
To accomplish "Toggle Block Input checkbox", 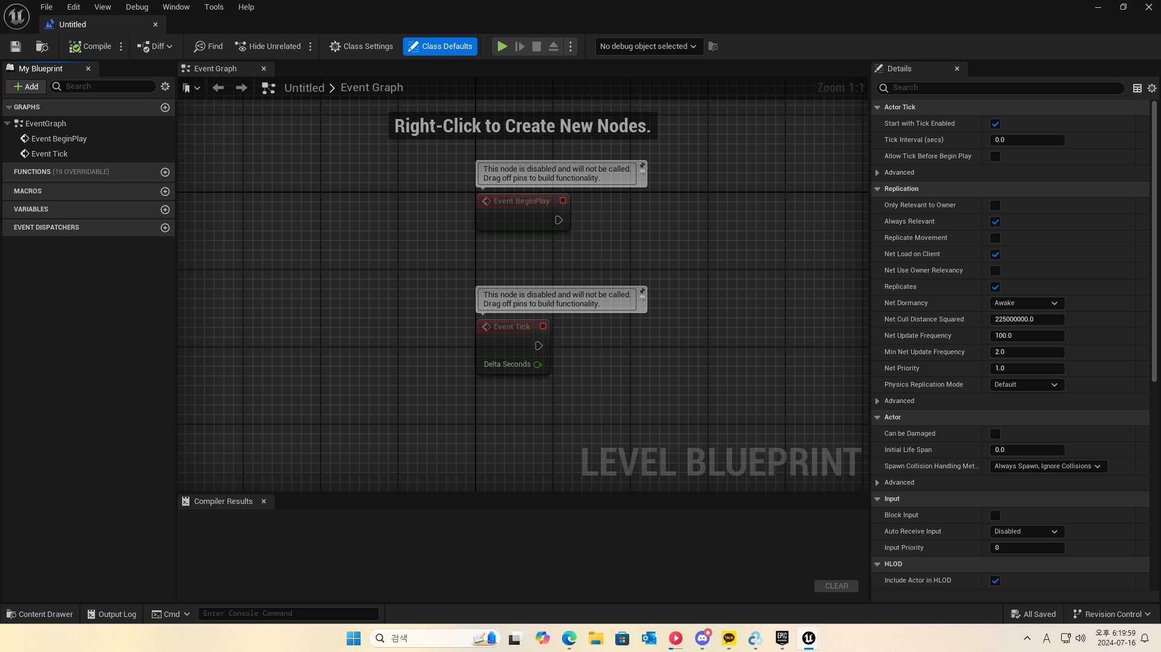I will click(x=995, y=515).
